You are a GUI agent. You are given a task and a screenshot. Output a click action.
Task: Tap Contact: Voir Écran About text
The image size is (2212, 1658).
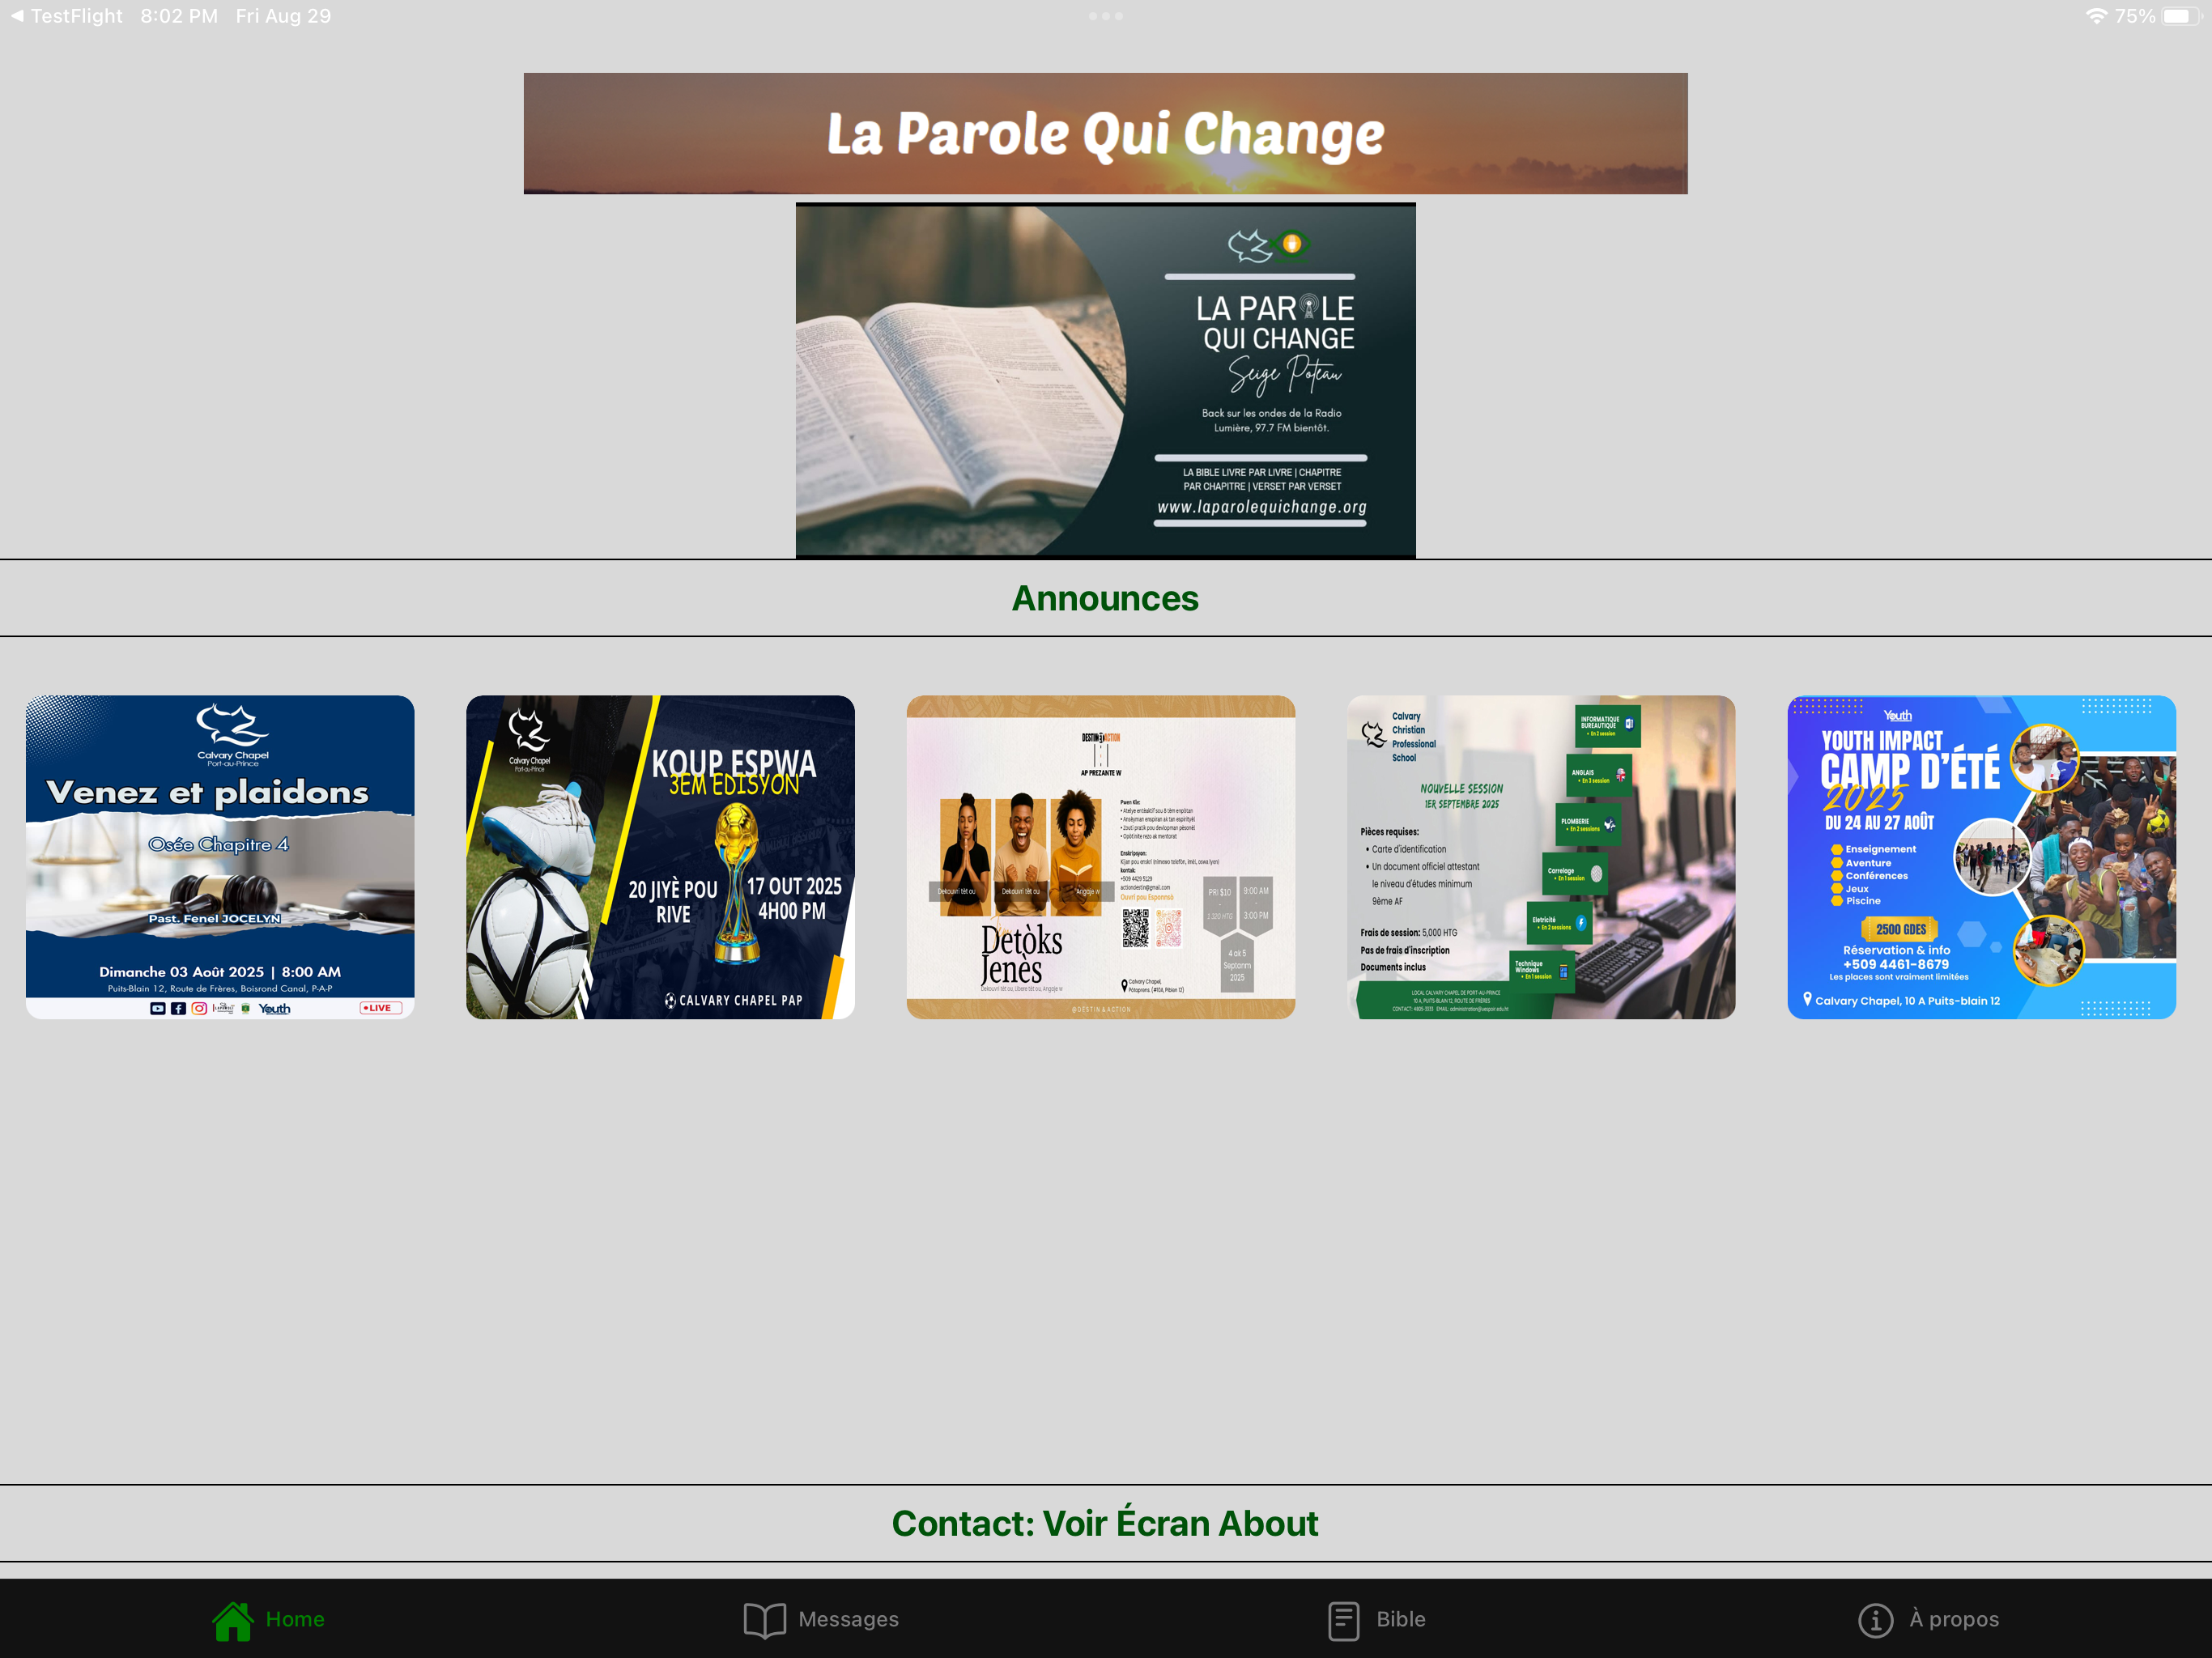tap(1105, 1523)
